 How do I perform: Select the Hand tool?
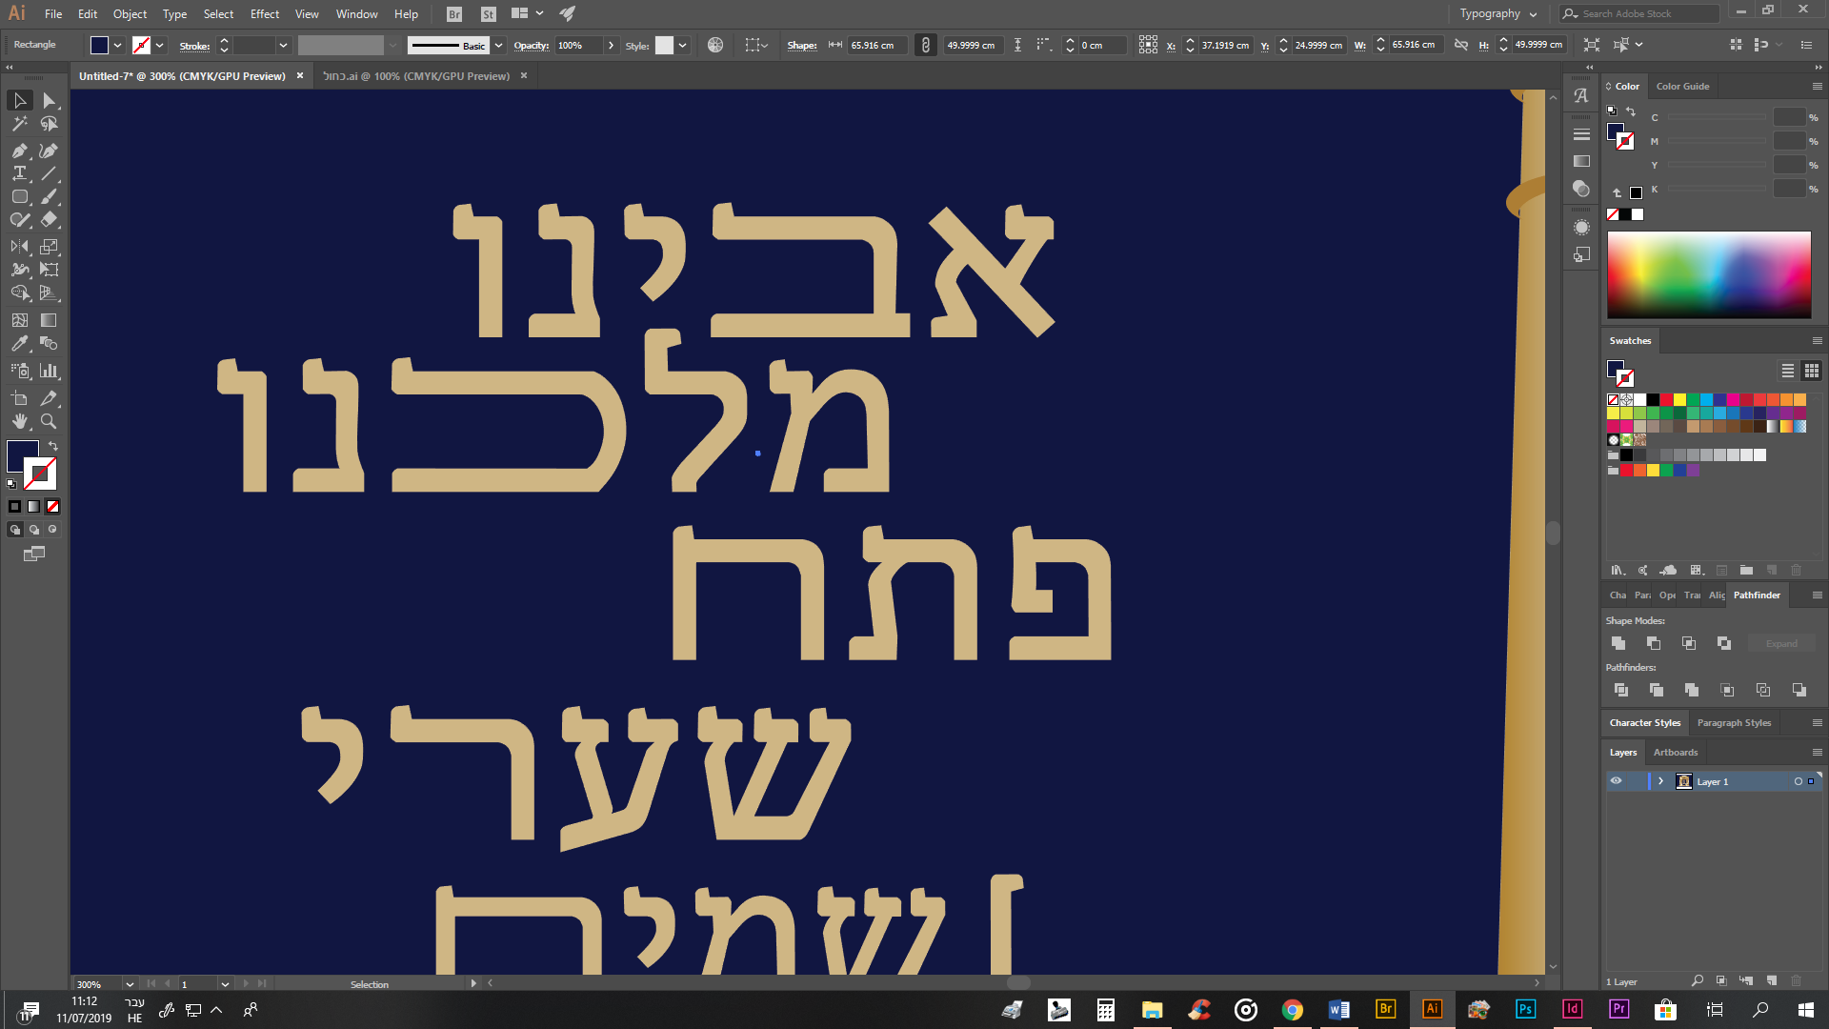[x=19, y=421]
